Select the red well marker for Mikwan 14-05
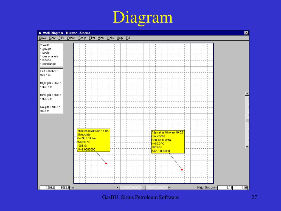This screenshot has width=281, height=211. coord(106,163)
